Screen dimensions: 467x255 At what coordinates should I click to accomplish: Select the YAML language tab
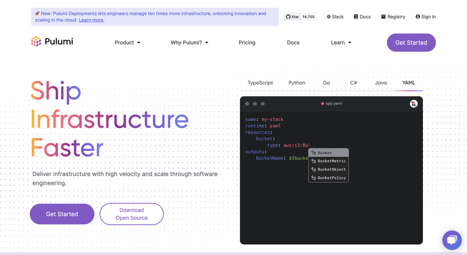[409, 82]
